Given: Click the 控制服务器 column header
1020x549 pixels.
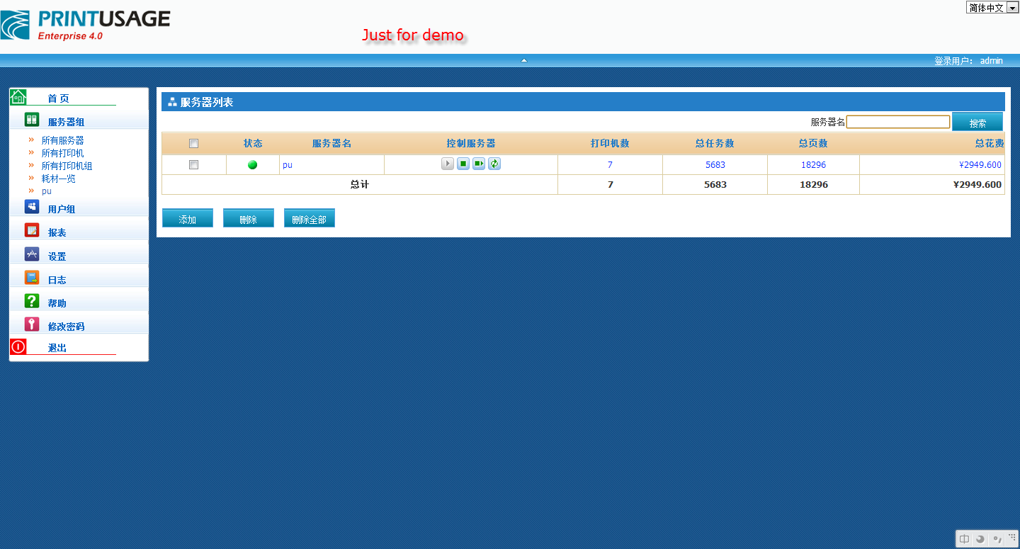Looking at the screenshot, I should click(471, 144).
